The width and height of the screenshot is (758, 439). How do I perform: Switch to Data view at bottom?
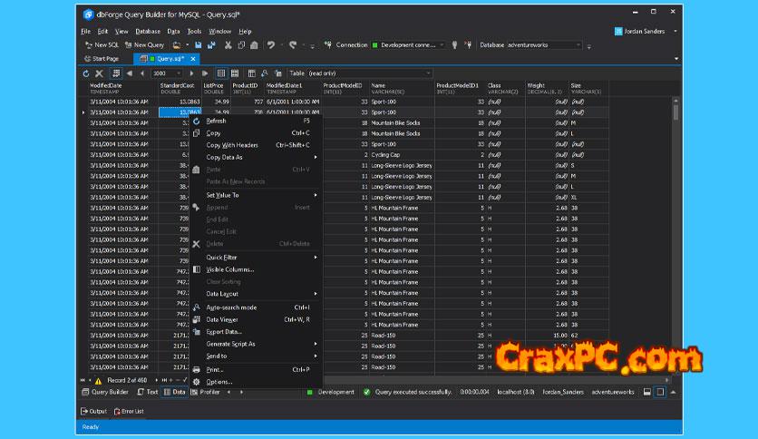[x=174, y=392]
